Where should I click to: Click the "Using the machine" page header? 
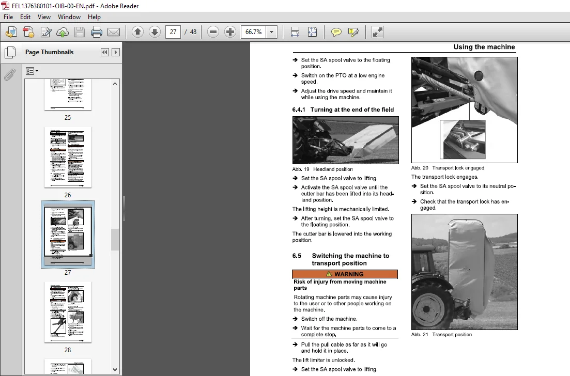pos(484,47)
